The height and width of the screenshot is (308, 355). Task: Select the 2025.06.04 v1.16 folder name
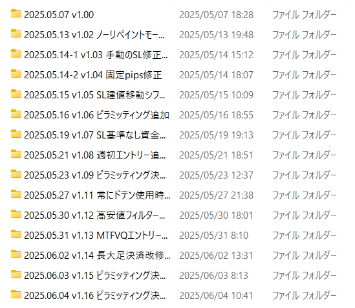tap(95, 296)
